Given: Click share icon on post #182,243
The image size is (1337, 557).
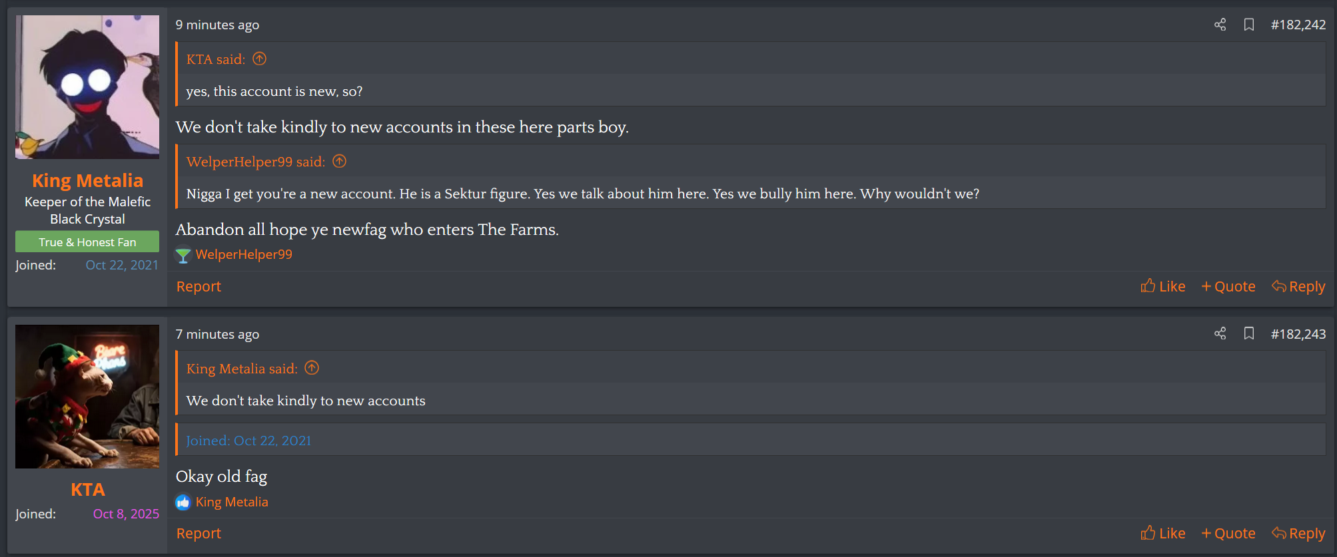Looking at the screenshot, I should tap(1220, 333).
